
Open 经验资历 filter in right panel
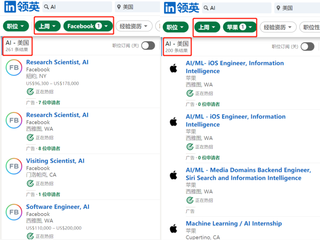pyautogui.click(x=278, y=27)
